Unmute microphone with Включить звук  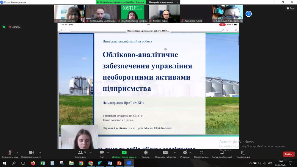coord(10,152)
